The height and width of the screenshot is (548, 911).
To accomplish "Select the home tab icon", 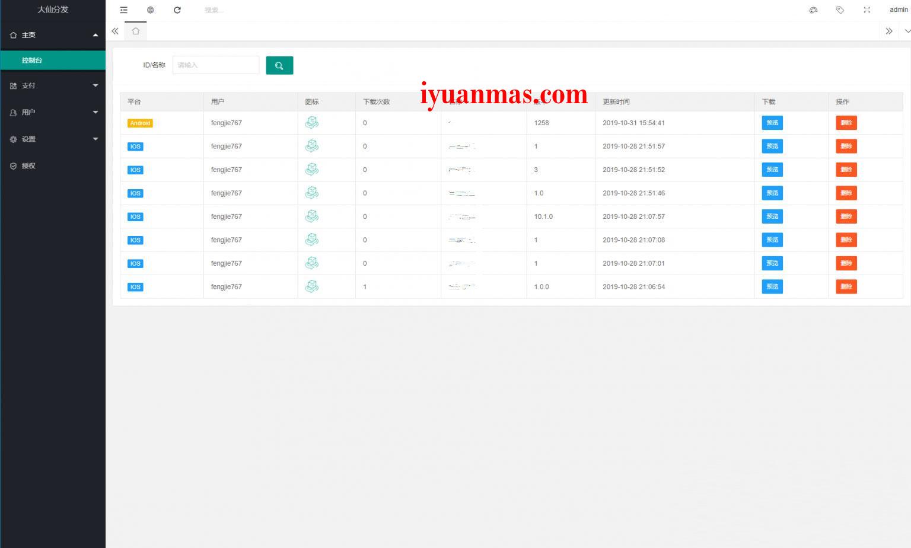I will click(x=136, y=31).
